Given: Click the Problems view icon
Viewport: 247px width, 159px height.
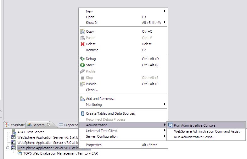Looking at the screenshot, I should pyautogui.click(x=7, y=125).
